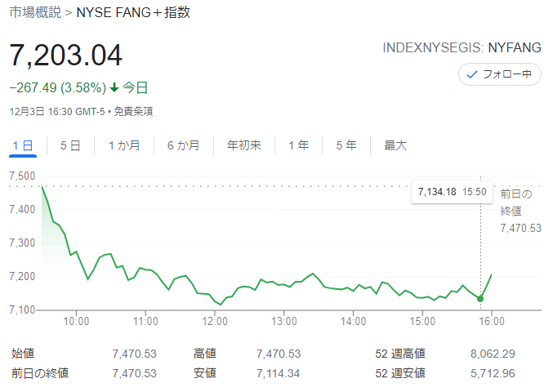Image resolution: width=553 pixels, height=392 pixels.
Task: Click the 7,100 y-axis label
Action: (x=22, y=310)
